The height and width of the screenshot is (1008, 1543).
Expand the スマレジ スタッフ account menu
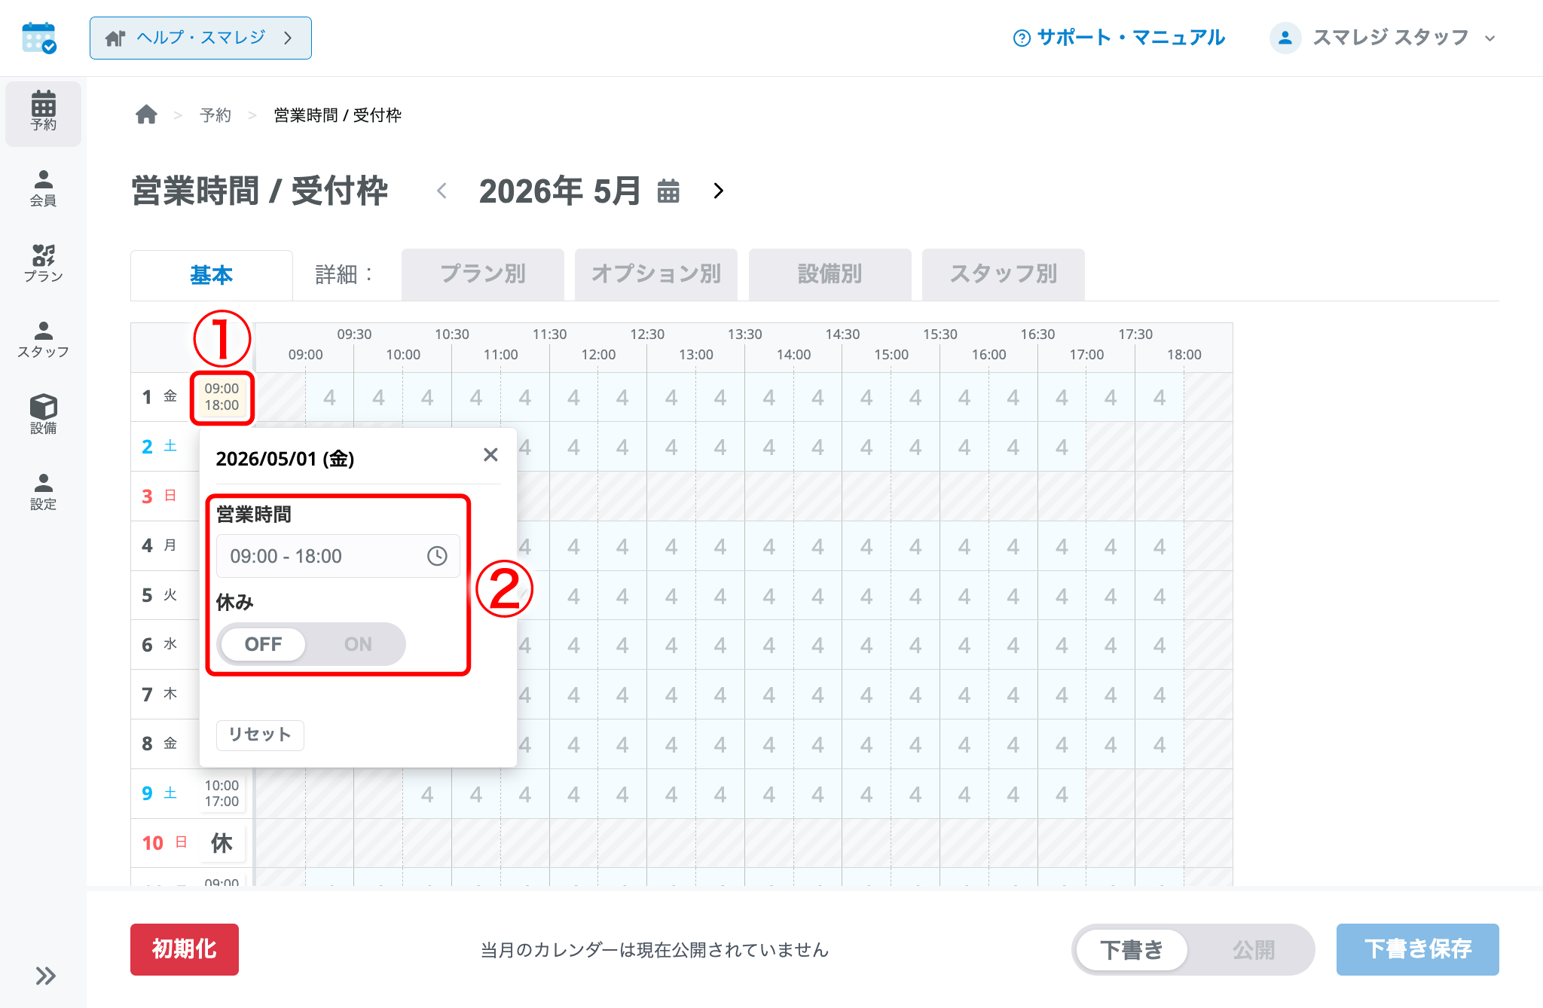click(1383, 38)
